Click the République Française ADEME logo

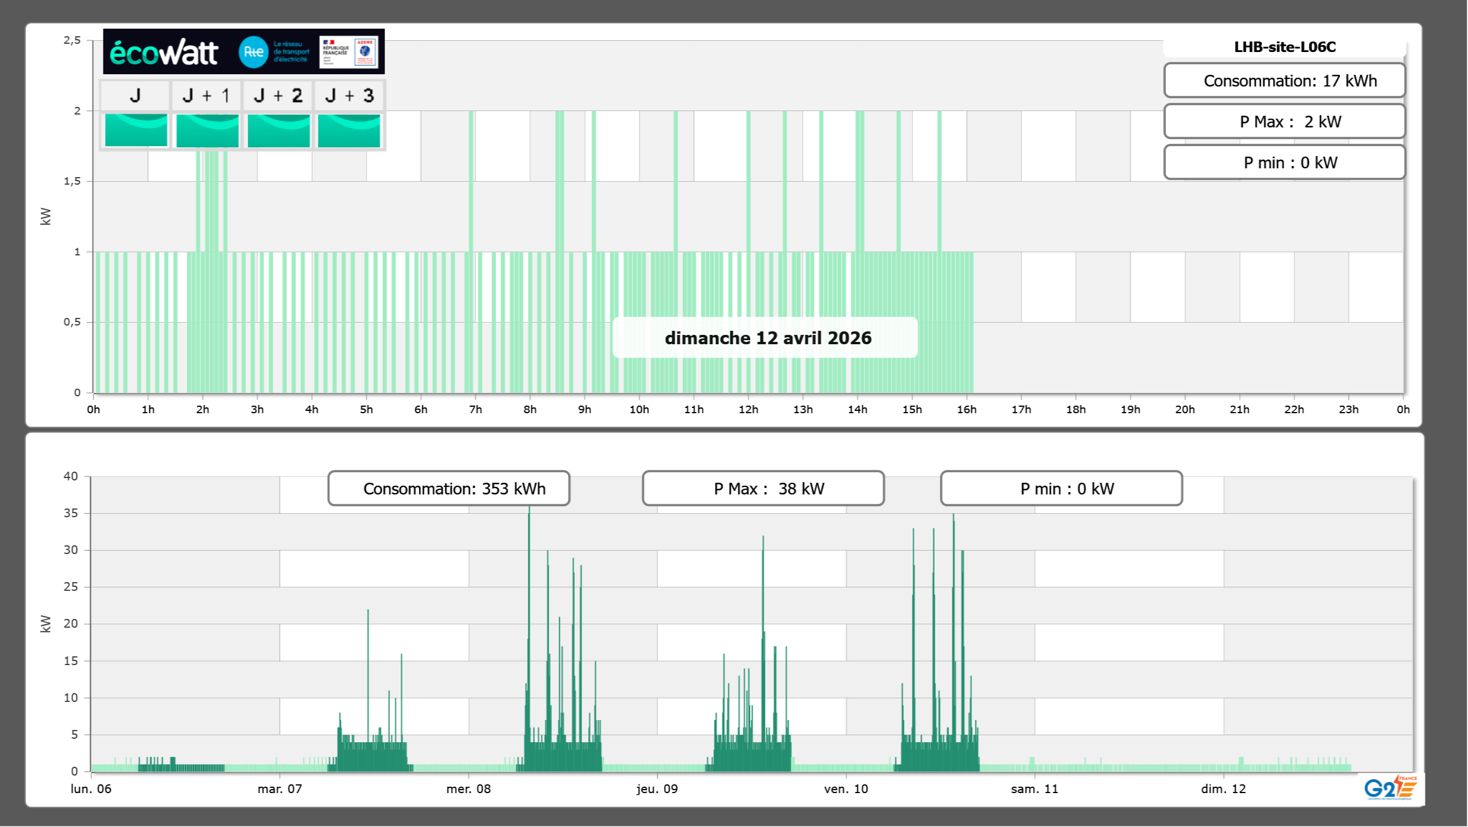tap(349, 52)
